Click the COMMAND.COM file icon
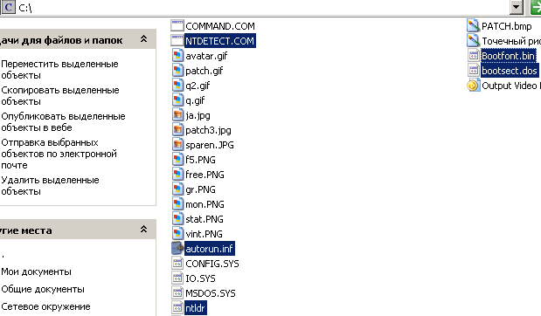 pyautogui.click(x=177, y=26)
